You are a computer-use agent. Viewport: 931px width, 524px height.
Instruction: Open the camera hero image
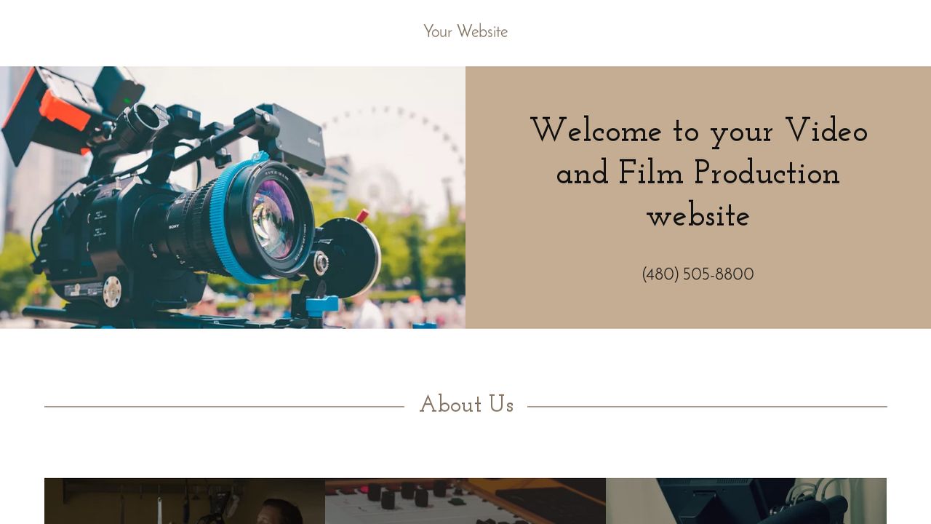(x=233, y=197)
